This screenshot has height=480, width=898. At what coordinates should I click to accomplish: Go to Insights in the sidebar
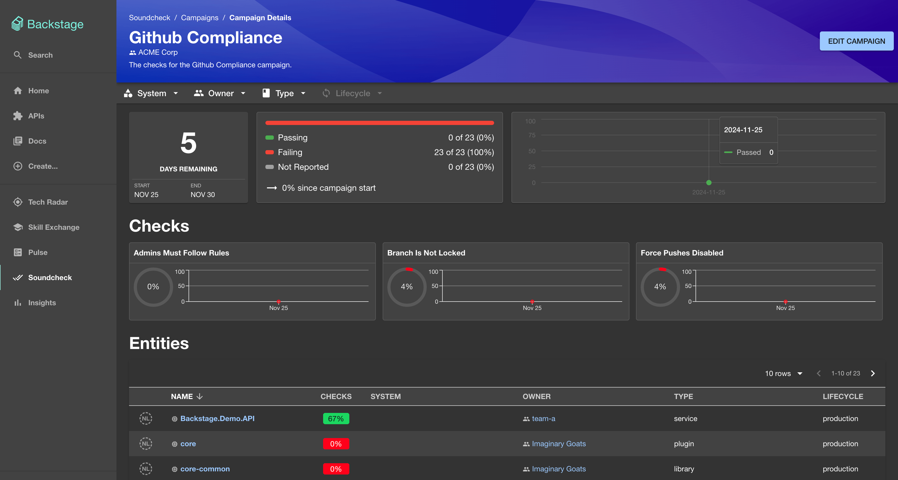pyautogui.click(x=58, y=303)
